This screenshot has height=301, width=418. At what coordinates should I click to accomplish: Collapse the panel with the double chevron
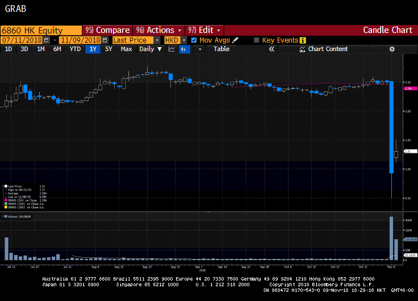coord(271,49)
